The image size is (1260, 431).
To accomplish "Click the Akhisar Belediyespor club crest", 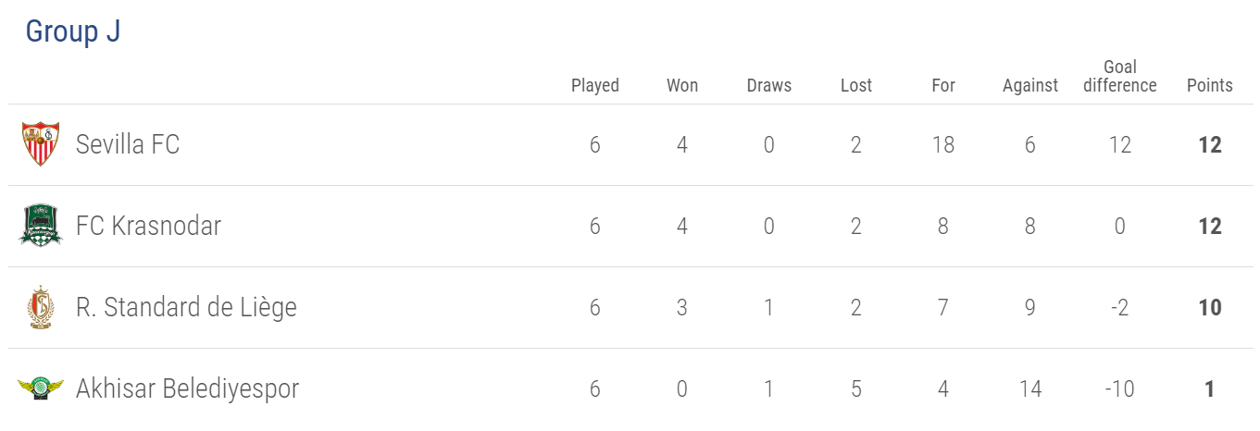I will click(41, 388).
